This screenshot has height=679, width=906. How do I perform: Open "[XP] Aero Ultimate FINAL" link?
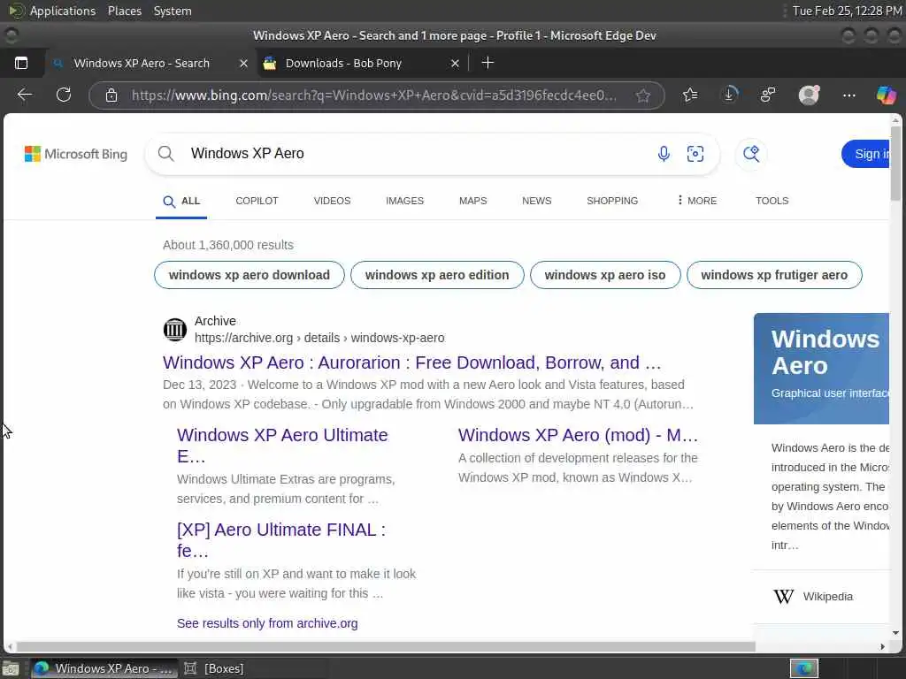[x=281, y=540]
